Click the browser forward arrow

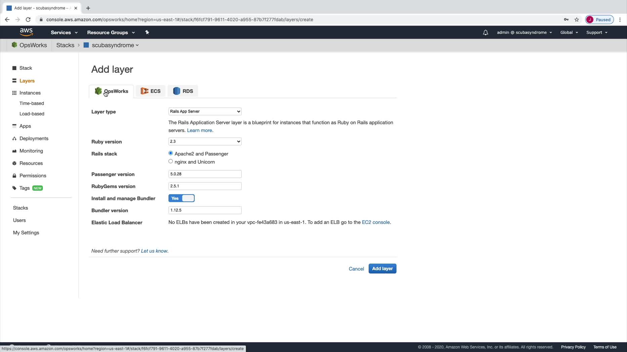17,19
